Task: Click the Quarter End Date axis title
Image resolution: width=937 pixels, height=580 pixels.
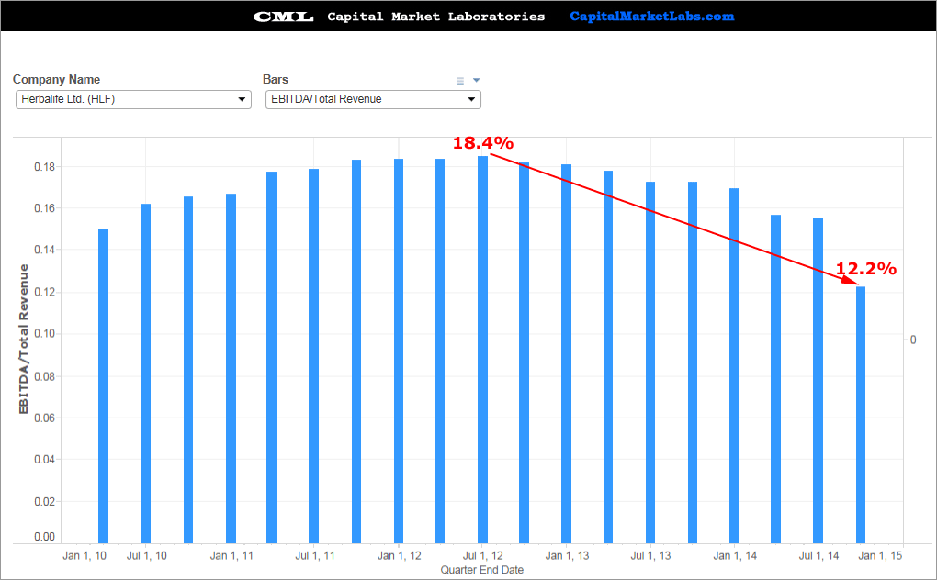Action: pos(481,570)
